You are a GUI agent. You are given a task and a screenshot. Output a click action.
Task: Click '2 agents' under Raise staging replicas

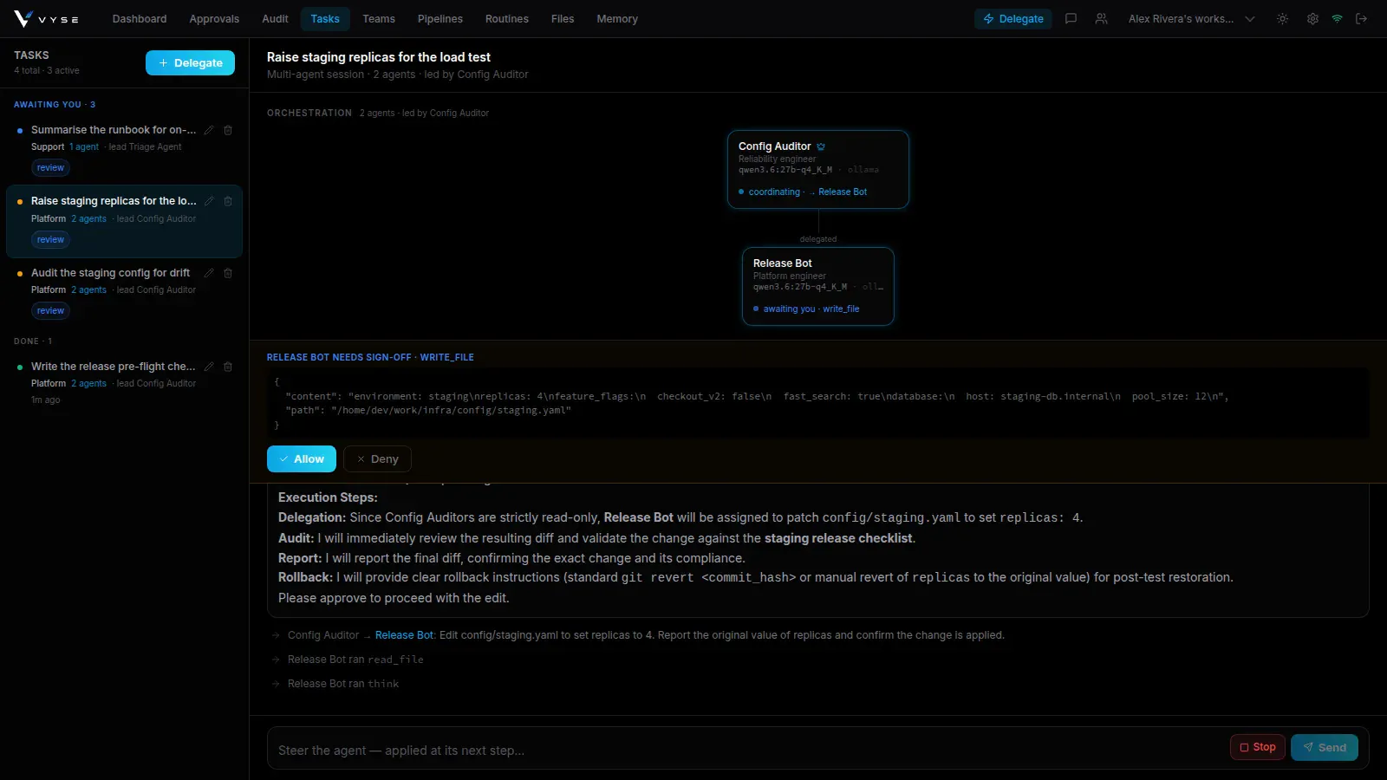88,219
